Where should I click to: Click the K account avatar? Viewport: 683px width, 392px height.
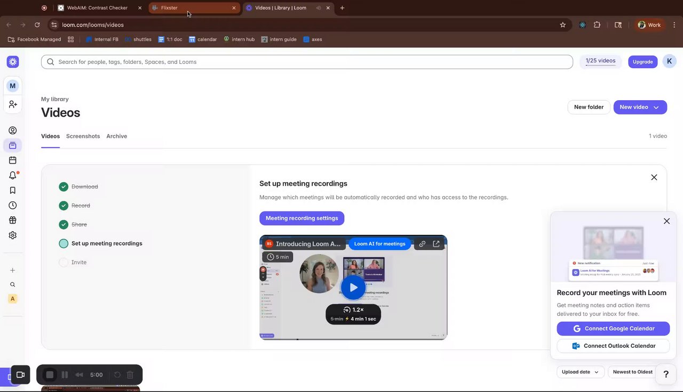pyautogui.click(x=669, y=61)
